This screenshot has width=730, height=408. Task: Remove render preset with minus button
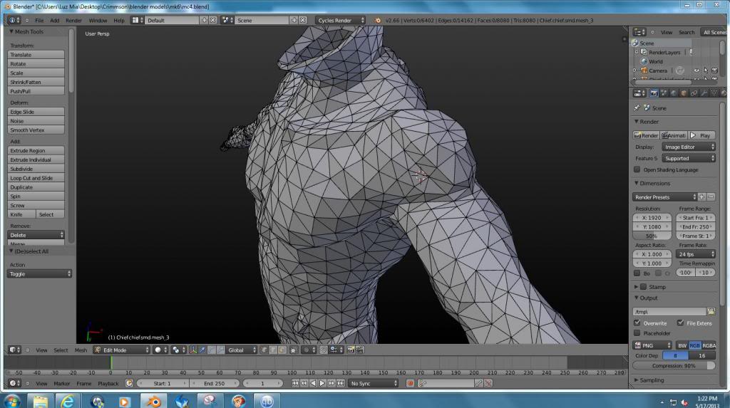click(711, 197)
